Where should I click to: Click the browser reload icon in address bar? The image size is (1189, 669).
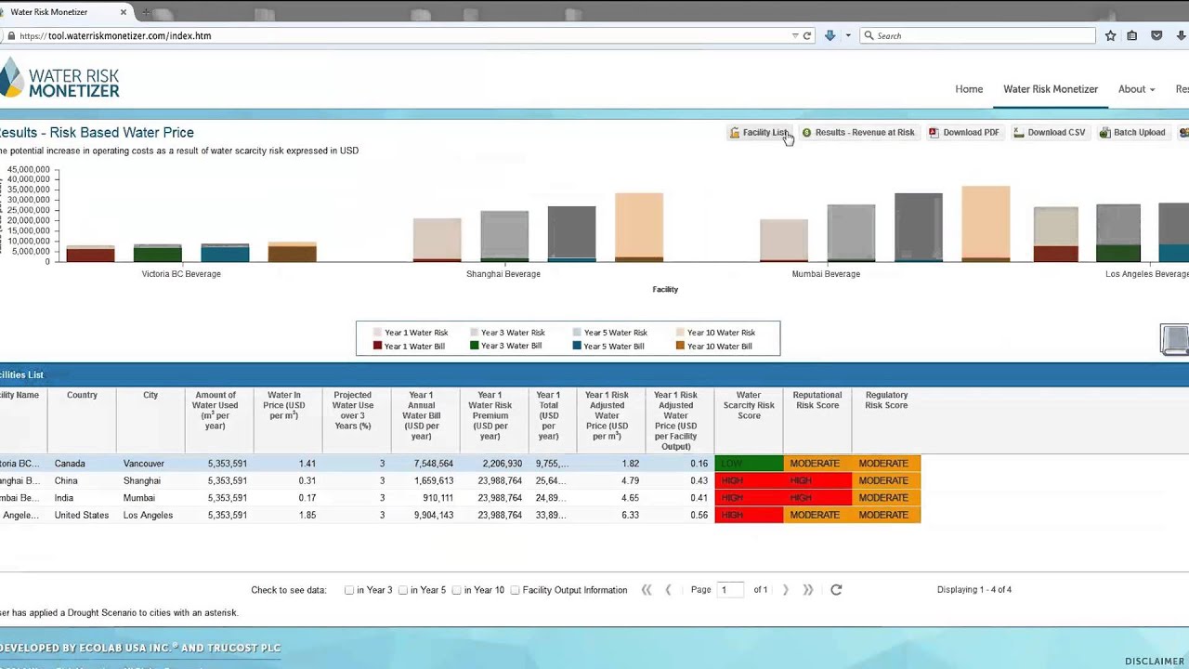click(x=807, y=35)
